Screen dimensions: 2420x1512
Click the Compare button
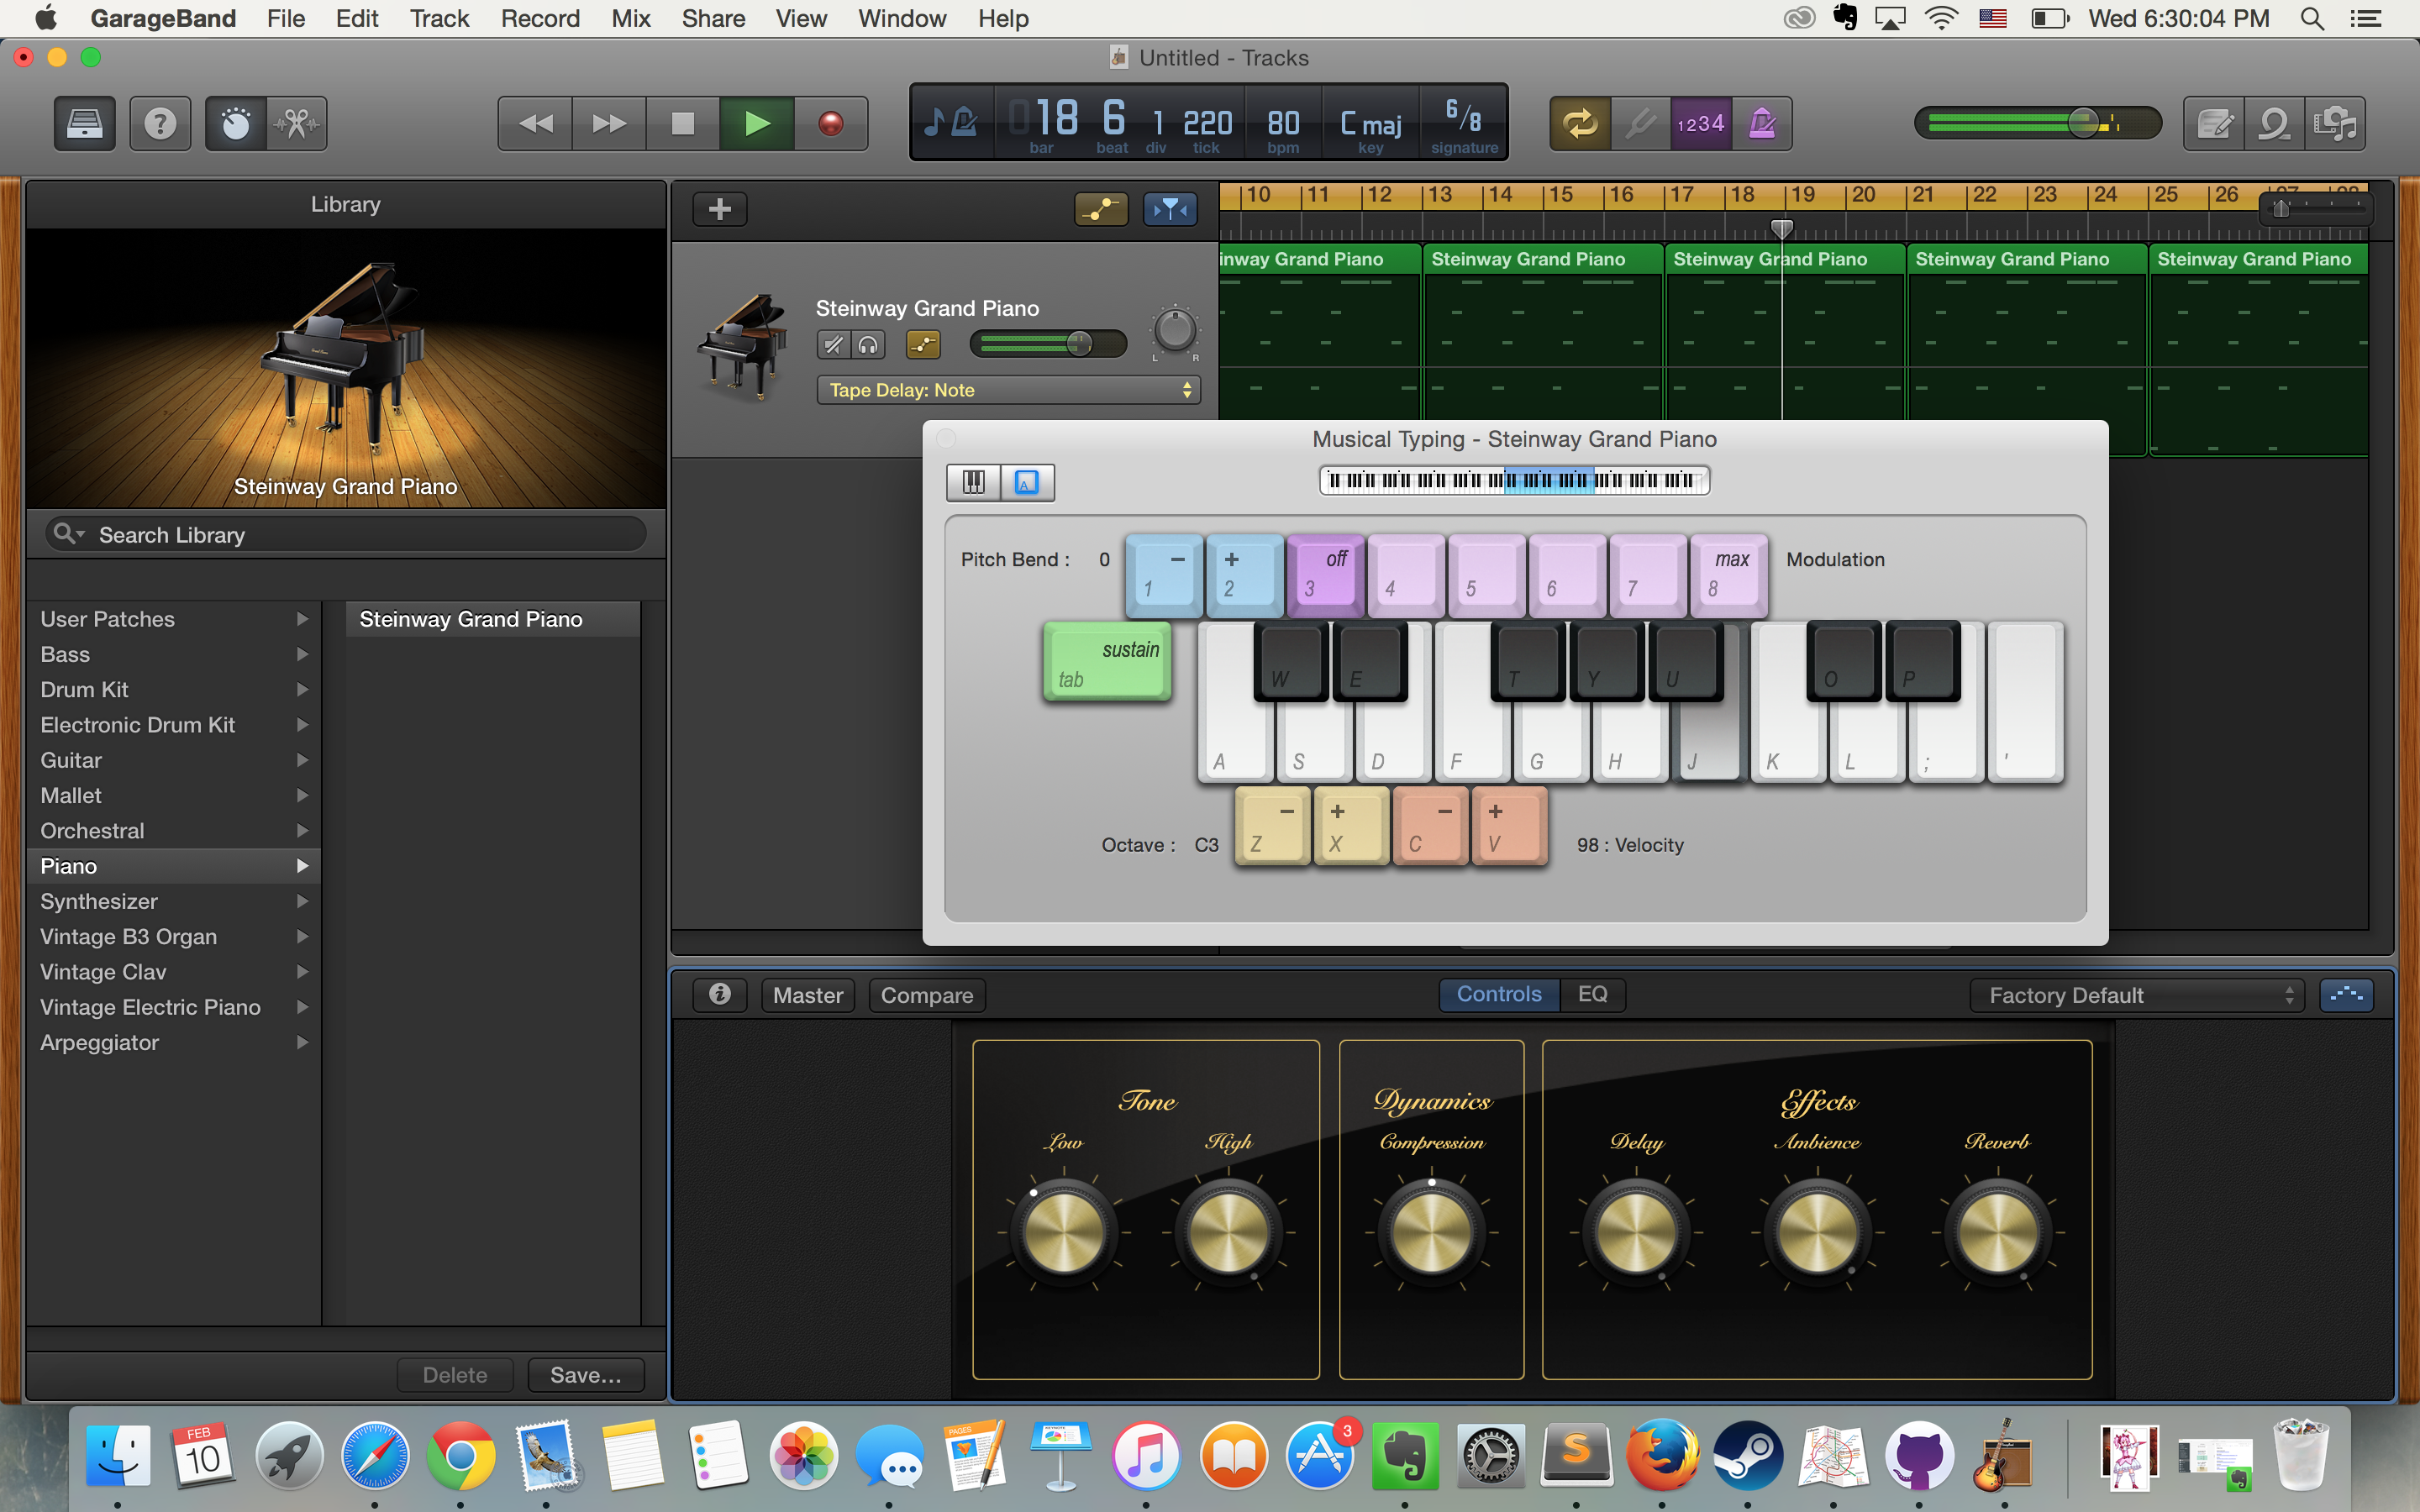coord(927,995)
